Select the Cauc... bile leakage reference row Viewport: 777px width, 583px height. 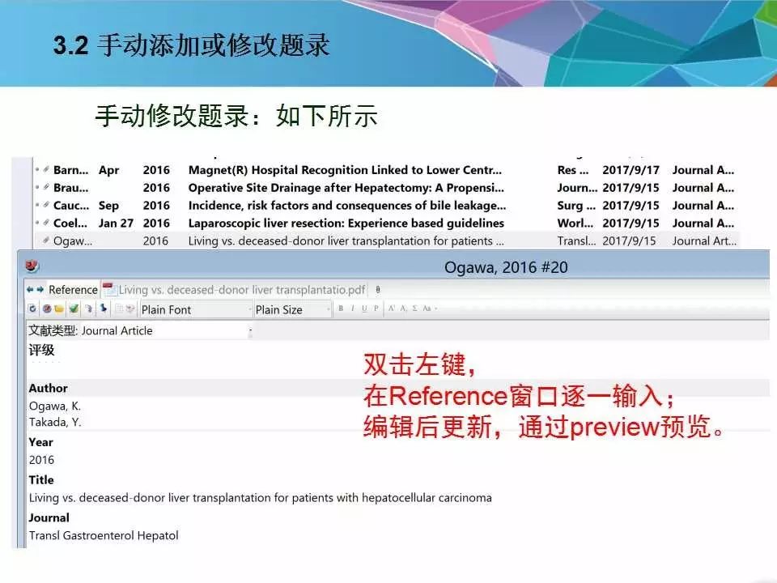click(x=387, y=205)
